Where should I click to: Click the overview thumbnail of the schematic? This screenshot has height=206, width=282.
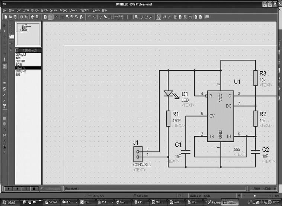coord(28,34)
